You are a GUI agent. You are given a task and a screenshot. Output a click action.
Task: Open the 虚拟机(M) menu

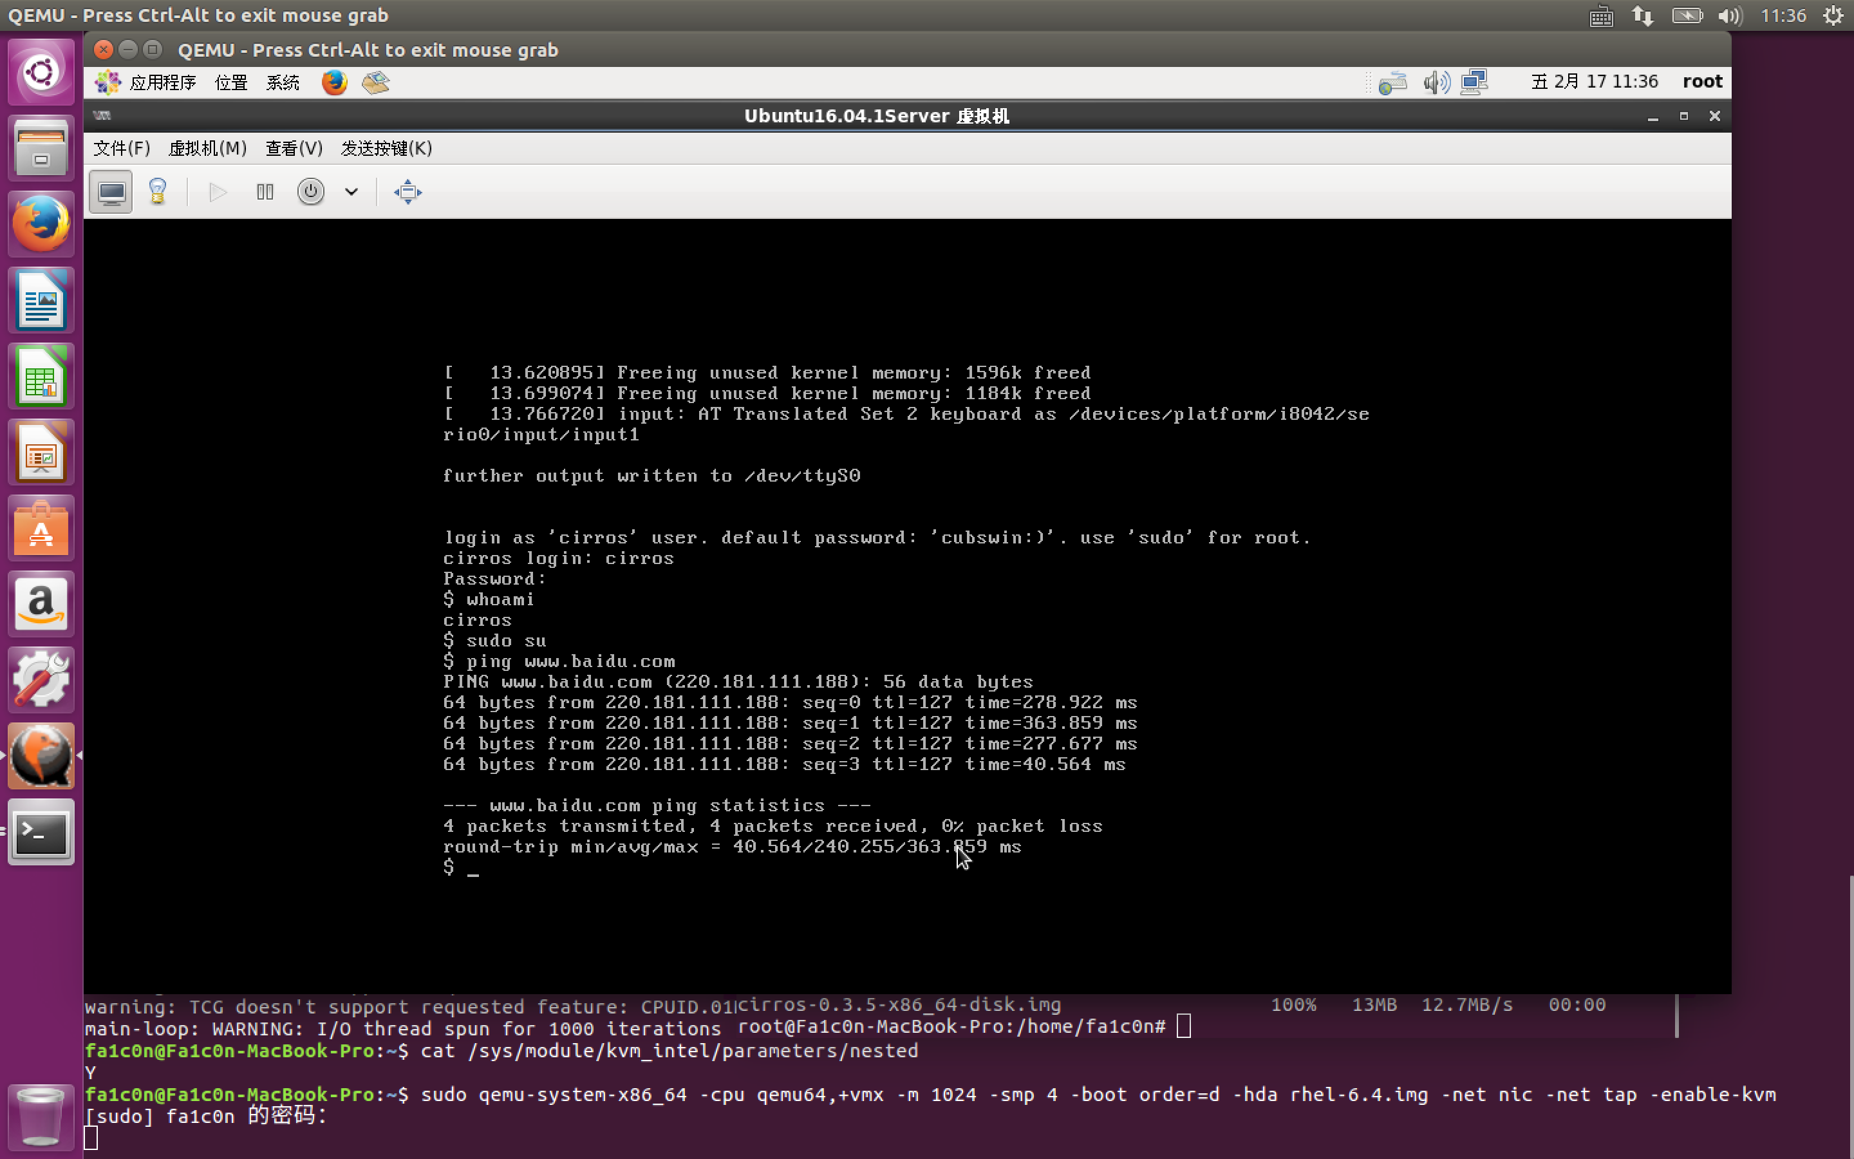point(208,149)
